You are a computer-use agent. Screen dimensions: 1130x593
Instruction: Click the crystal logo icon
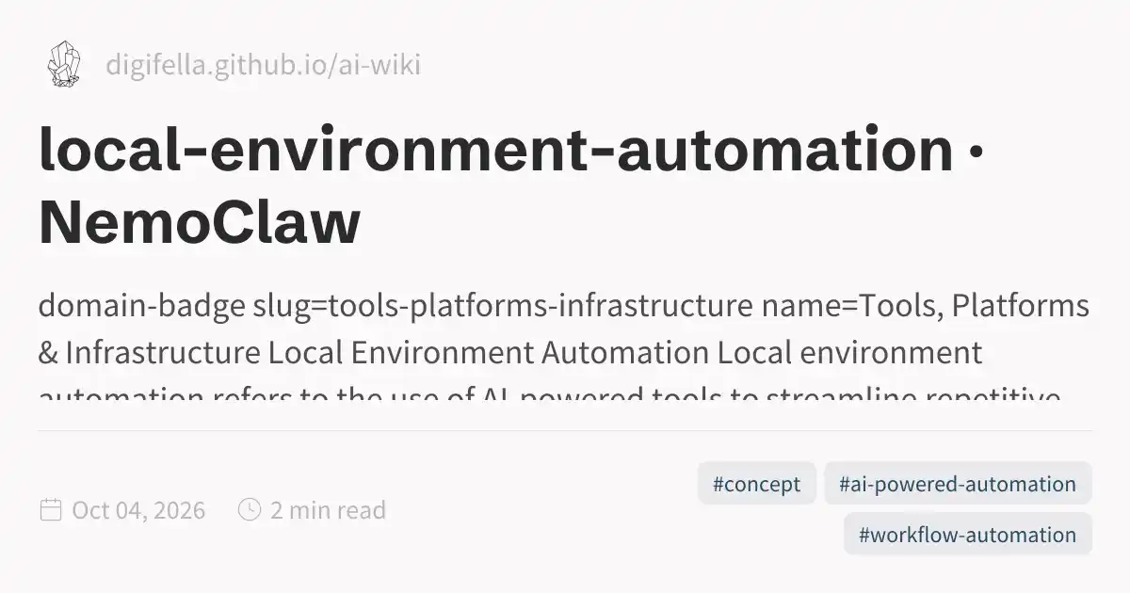pos(63,64)
